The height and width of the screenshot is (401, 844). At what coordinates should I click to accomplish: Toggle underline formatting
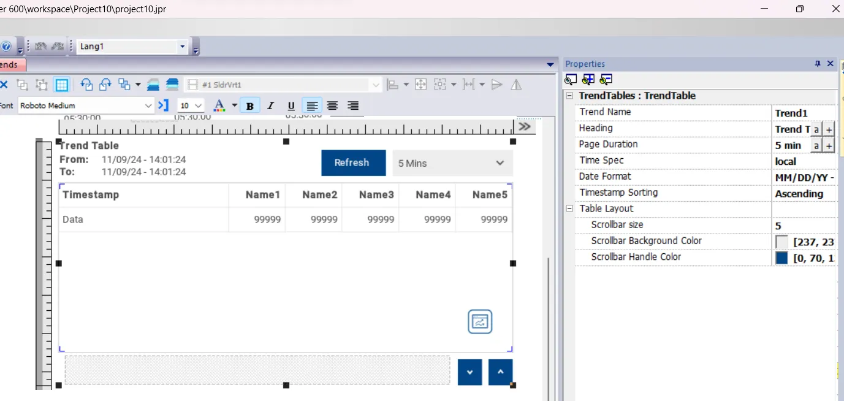tap(291, 105)
